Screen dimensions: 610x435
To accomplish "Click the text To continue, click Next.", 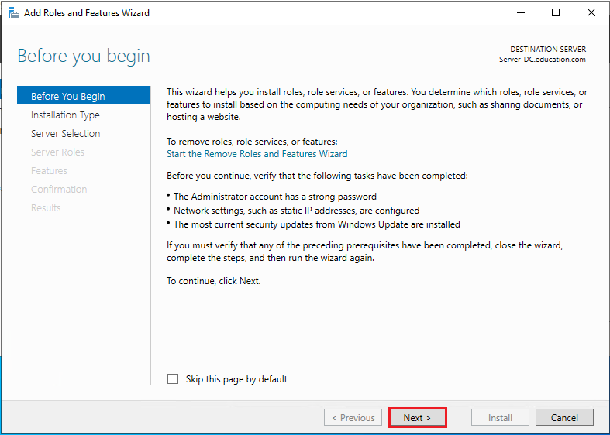I will [x=214, y=281].
